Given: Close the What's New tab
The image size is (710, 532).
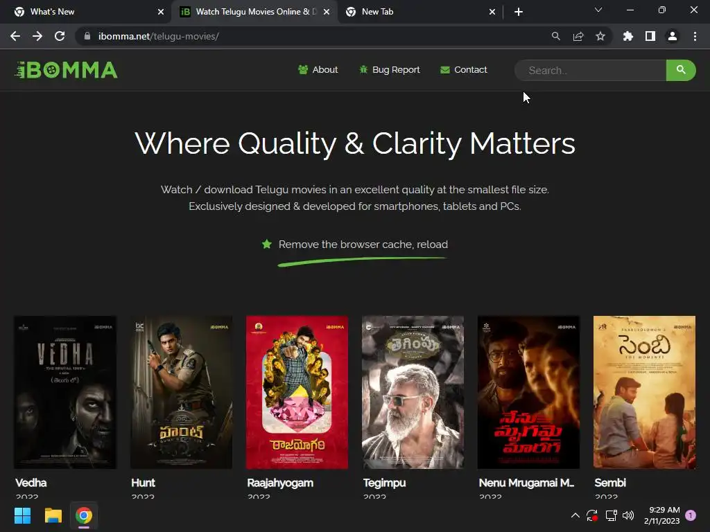Looking at the screenshot, I should click(161, 12).
